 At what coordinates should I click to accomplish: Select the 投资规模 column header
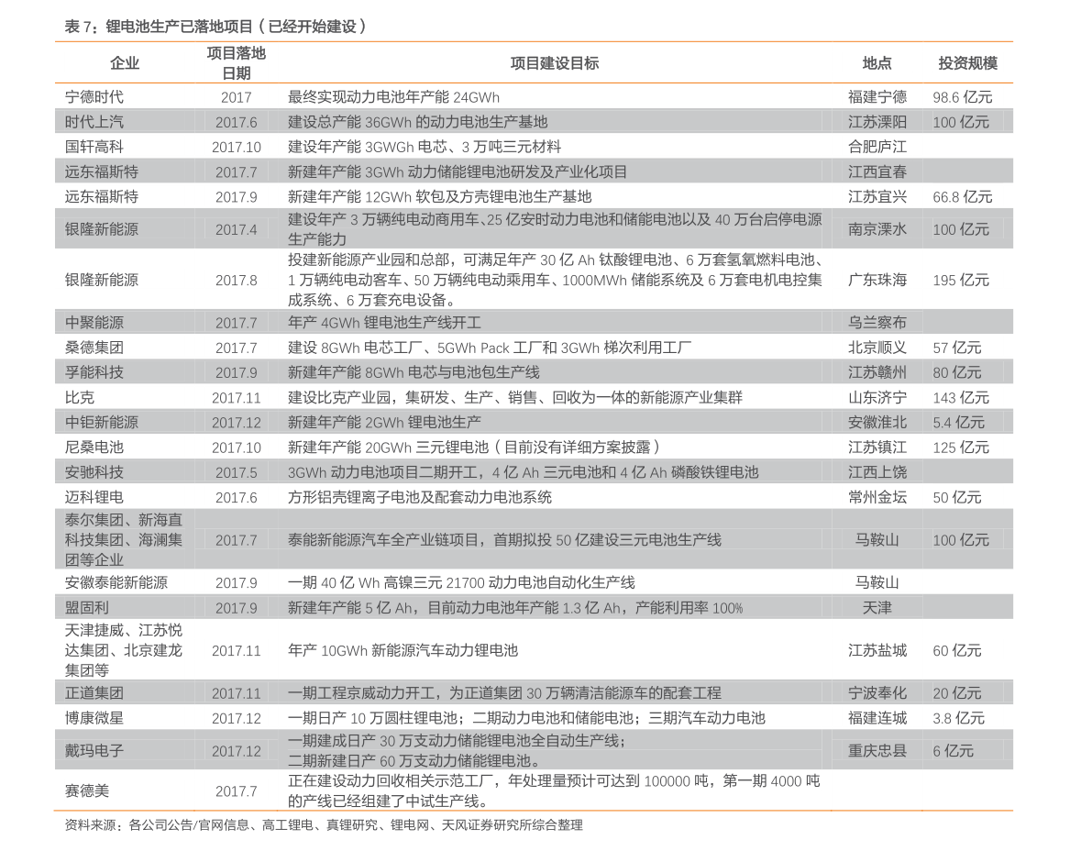[x=967, y=63]
